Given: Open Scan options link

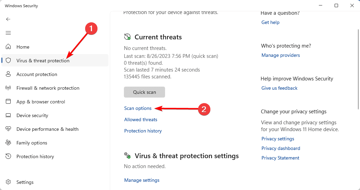Looking at the screenshot, I should coord(138,108).
